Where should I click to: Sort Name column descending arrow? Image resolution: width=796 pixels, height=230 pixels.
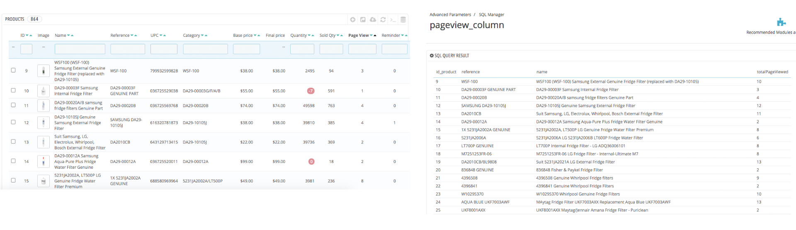[x=68, y=36]
